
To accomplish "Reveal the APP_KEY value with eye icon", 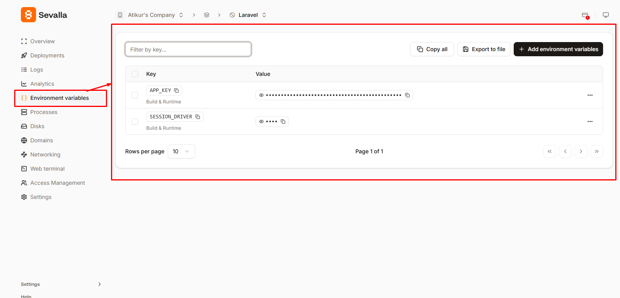I will tap(261, 95).
